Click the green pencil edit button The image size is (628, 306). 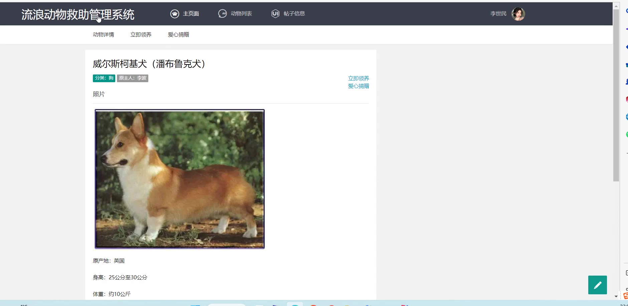598,285
